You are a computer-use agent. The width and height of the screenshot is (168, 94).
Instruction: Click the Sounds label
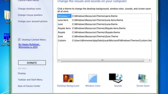pyautogui.click(x=118, y=86)
